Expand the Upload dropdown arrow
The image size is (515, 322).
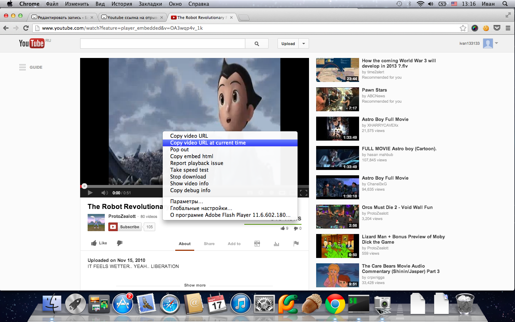coord(304,44)
